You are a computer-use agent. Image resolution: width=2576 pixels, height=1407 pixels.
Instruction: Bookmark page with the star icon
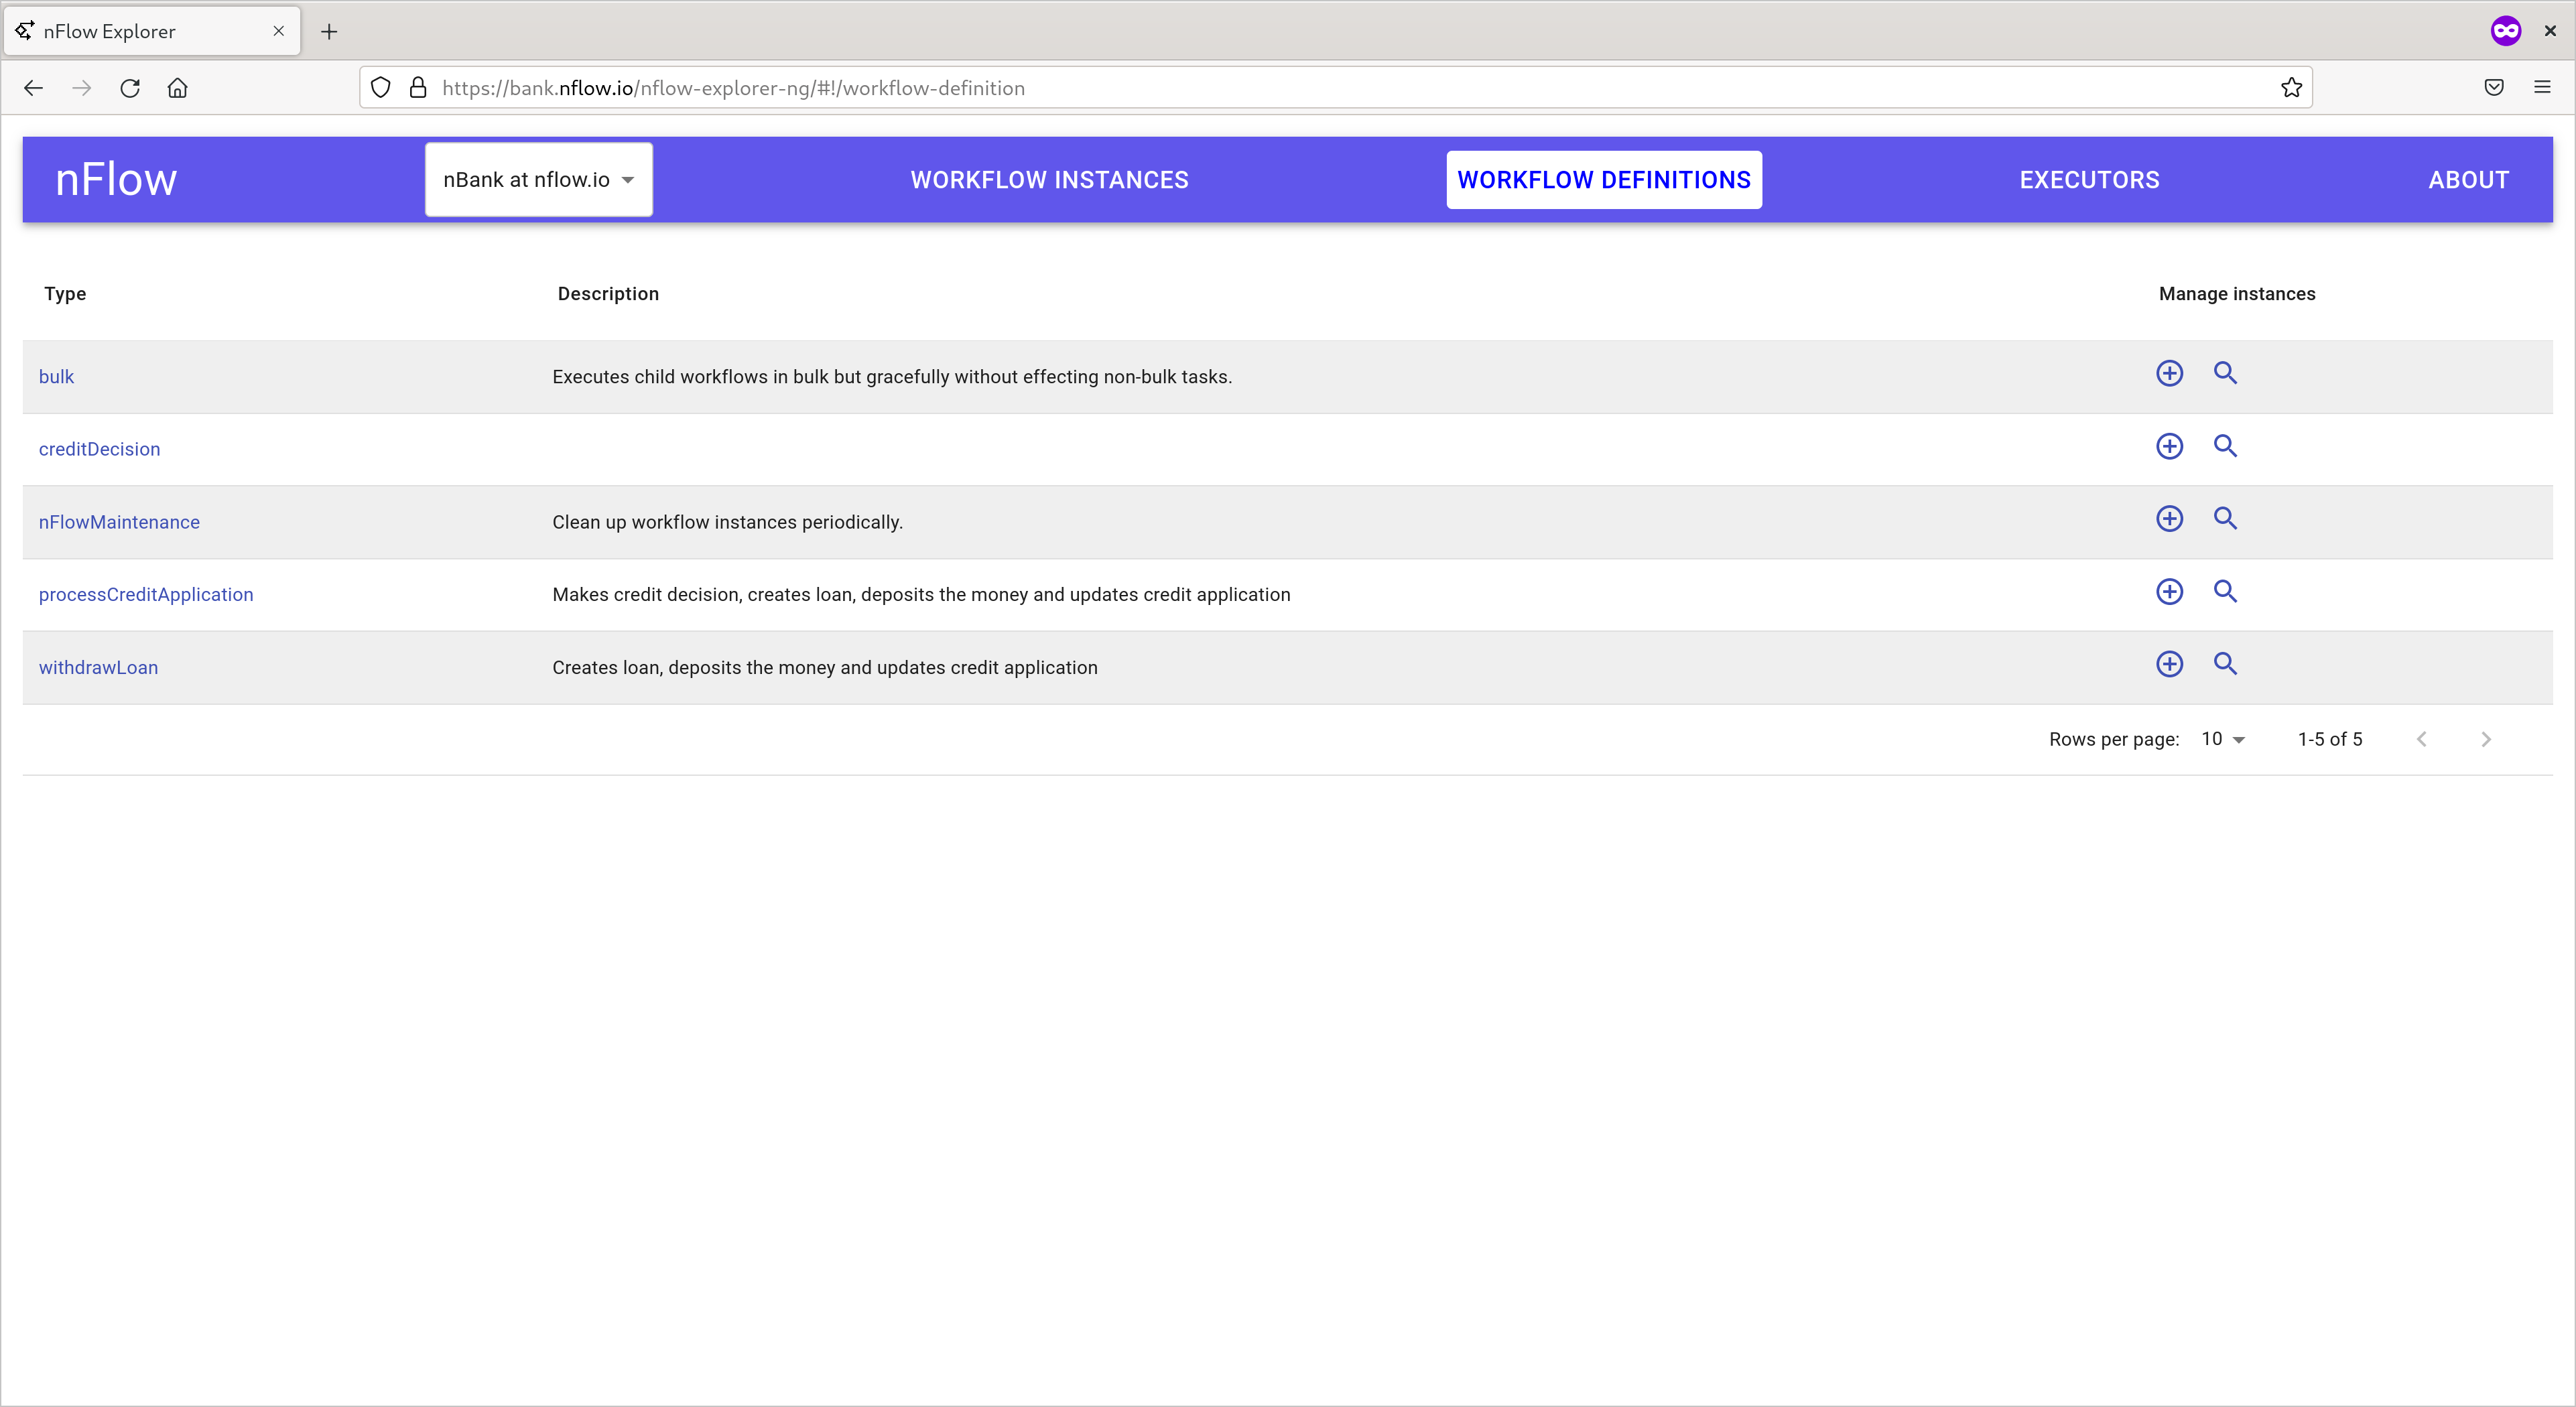(x=2291, y=88)
